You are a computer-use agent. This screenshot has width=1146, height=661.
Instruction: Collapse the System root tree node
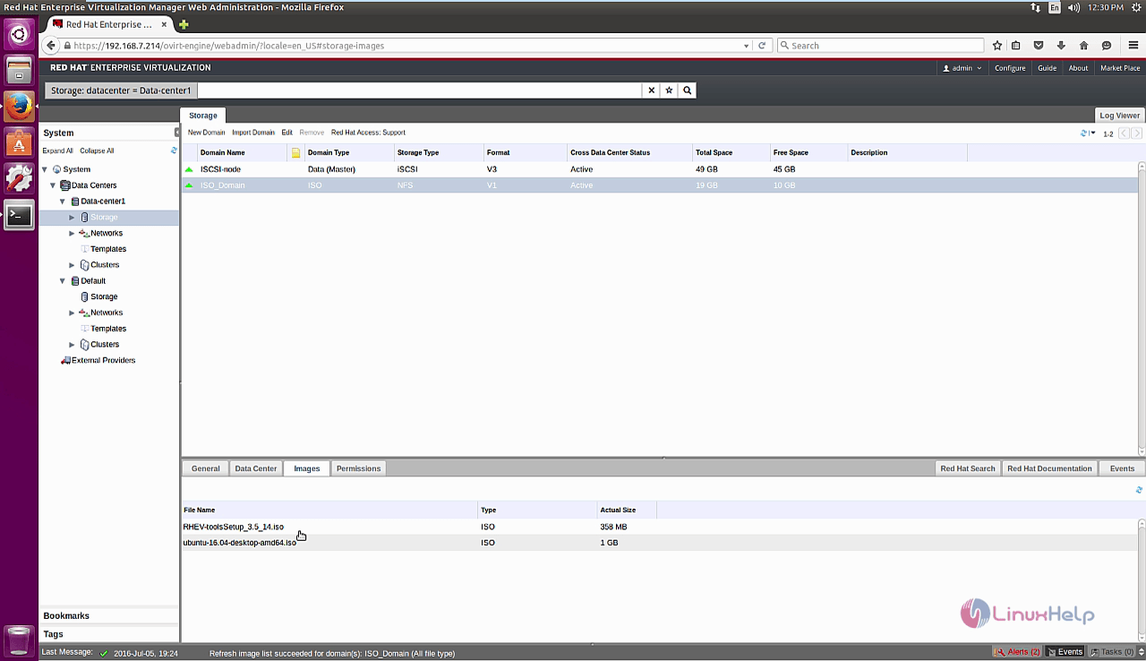pos(45,169)
